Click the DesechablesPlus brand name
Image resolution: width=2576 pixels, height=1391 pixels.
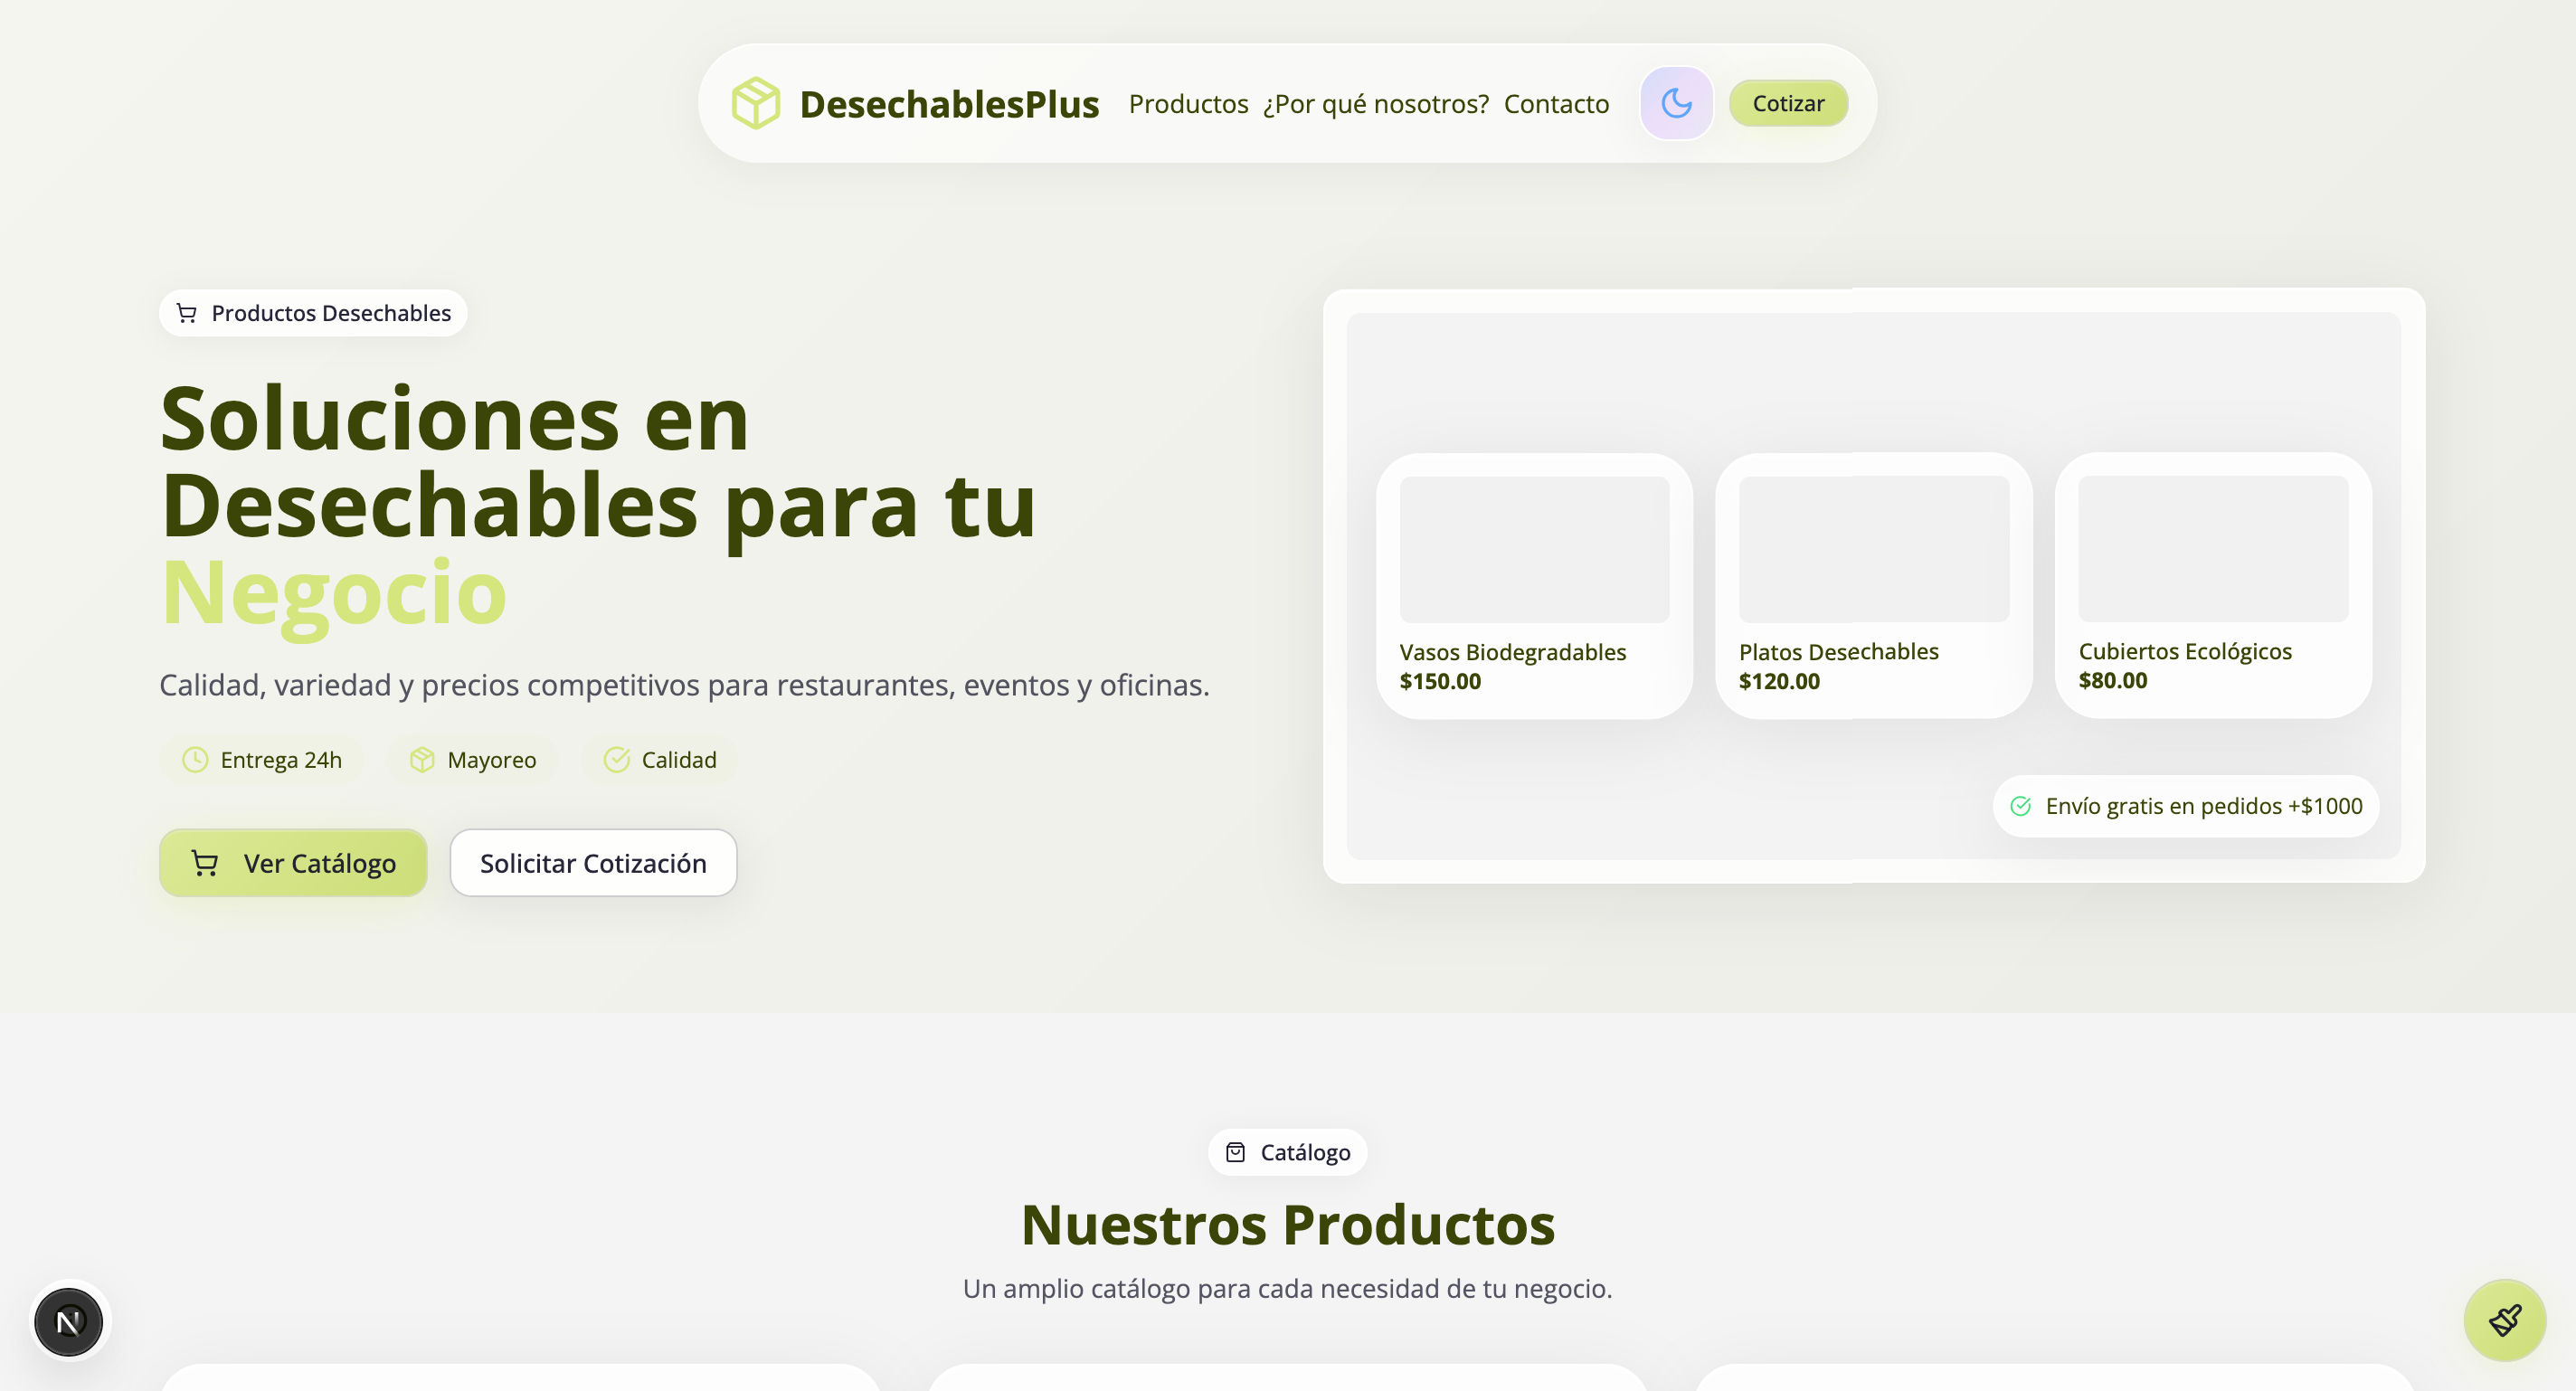[949, 104]
